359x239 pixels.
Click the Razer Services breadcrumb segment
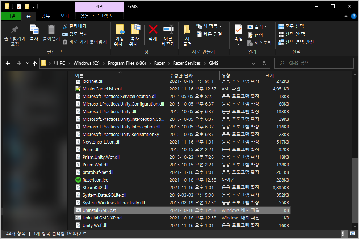tap(187, 63)
